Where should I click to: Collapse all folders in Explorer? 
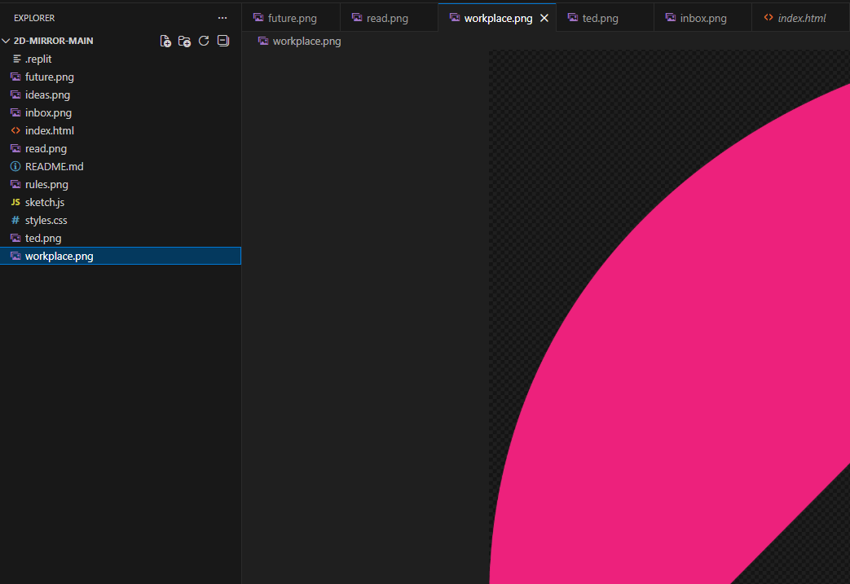[222, 41]
